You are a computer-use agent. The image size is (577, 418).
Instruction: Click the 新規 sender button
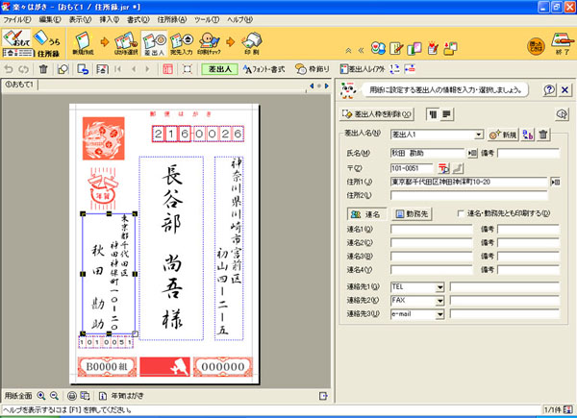point(502,135)
